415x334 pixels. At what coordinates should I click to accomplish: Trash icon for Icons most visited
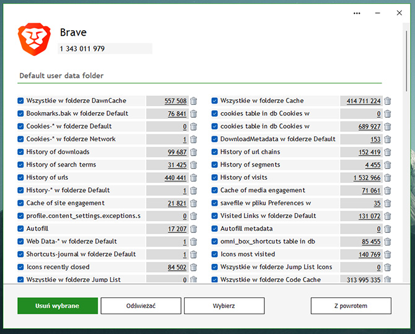pyautogui.click(x=388, y=254)
